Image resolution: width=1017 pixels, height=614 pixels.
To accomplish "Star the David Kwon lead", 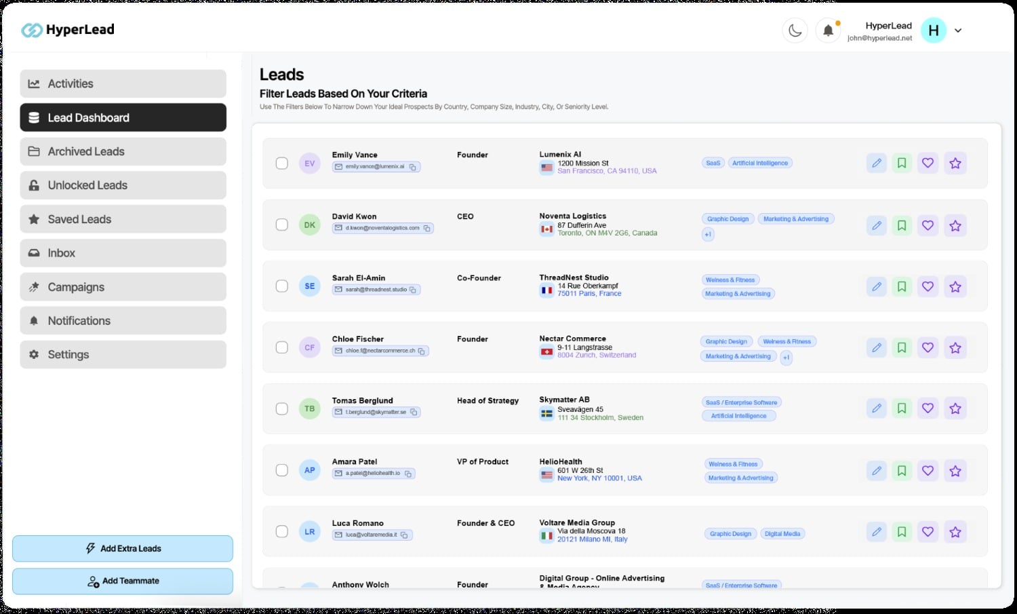I will (955, 225).
